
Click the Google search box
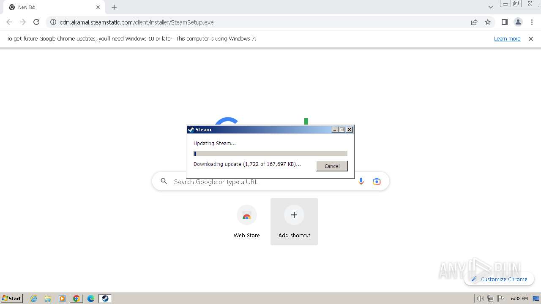click(270, 182)
